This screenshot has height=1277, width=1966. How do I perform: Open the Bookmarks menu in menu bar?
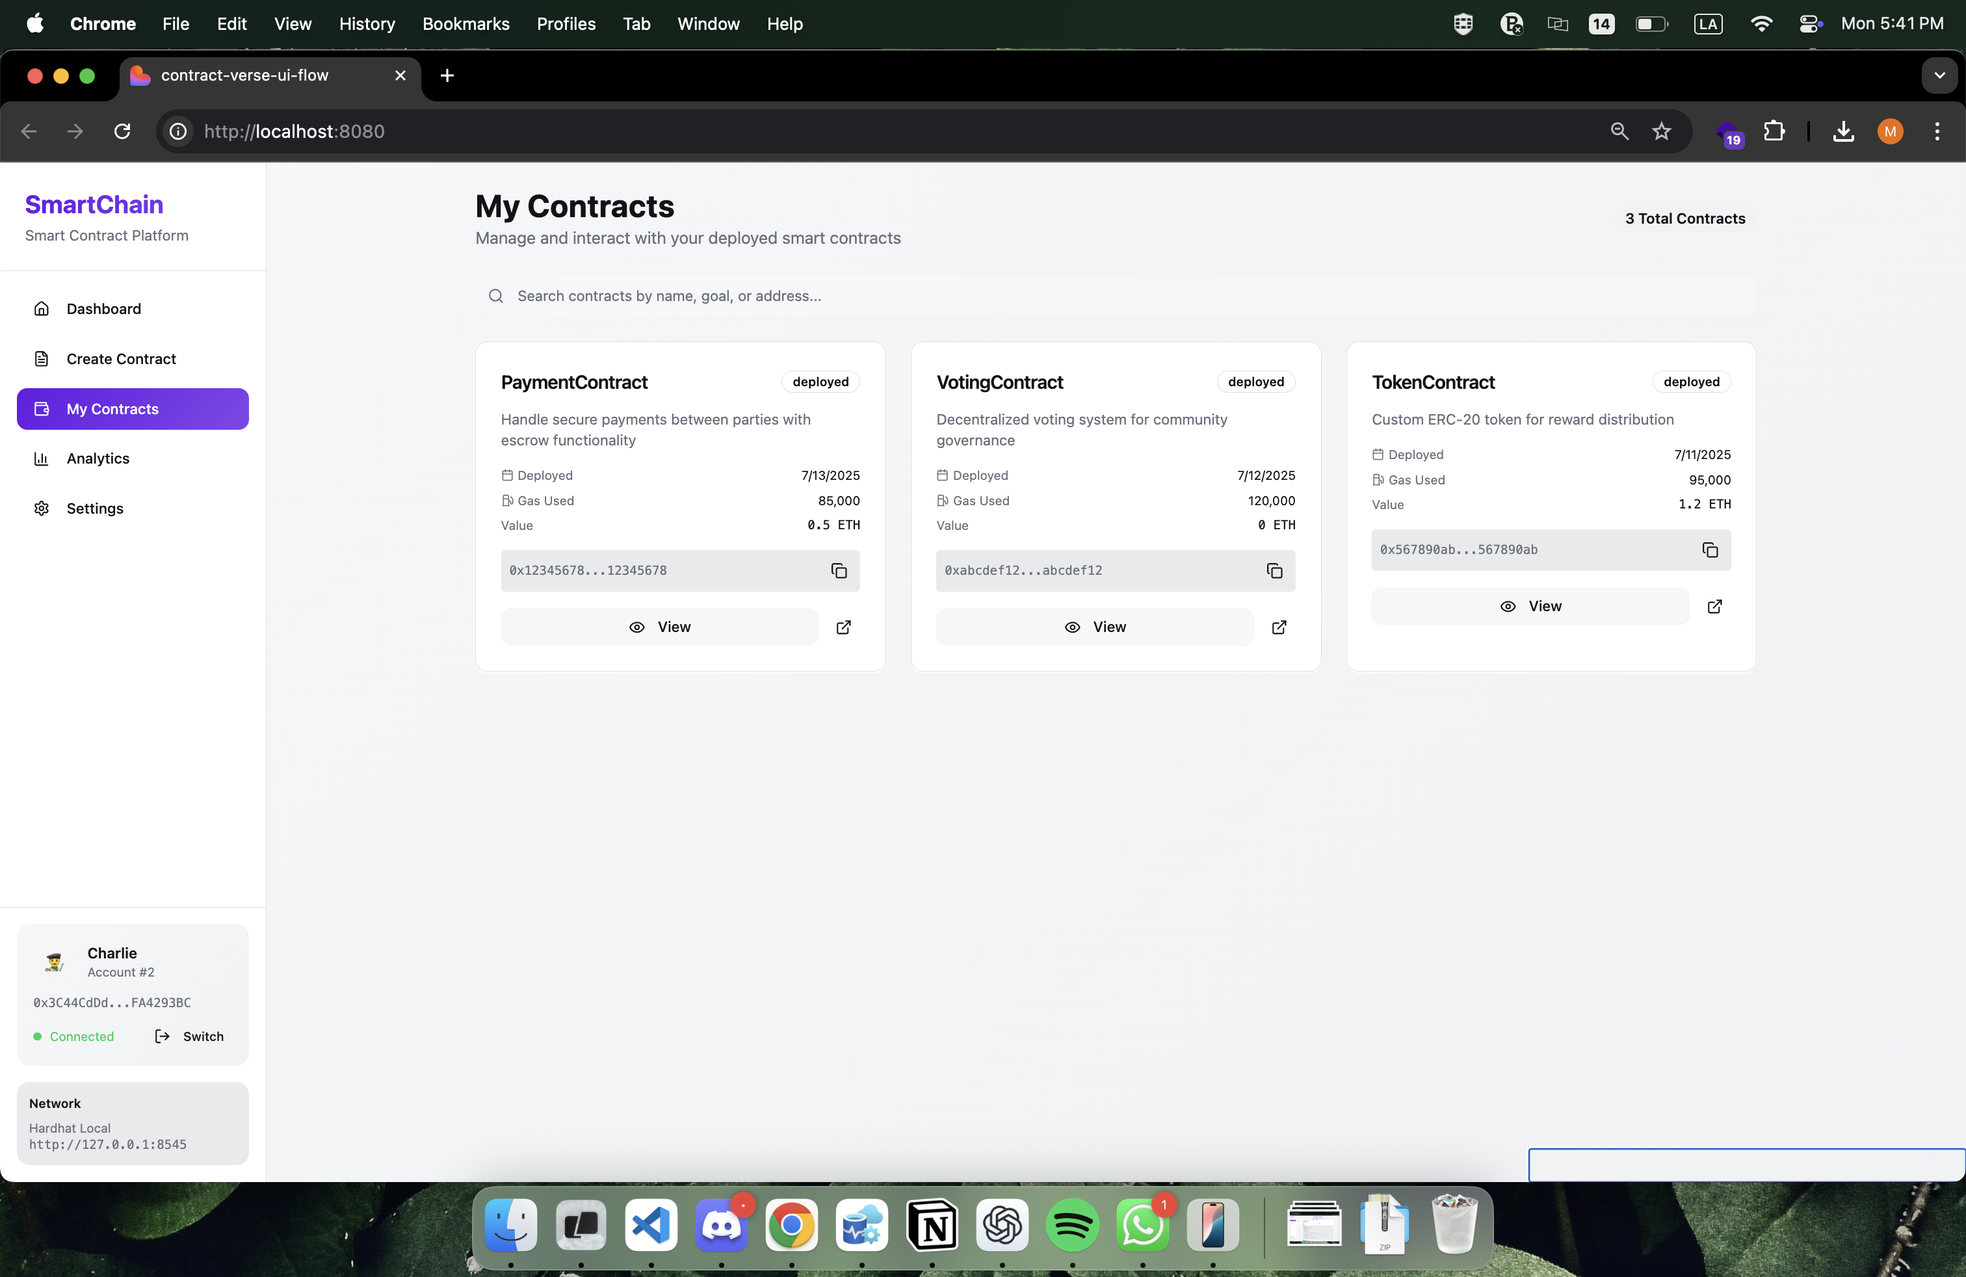(x=465, y=24)
